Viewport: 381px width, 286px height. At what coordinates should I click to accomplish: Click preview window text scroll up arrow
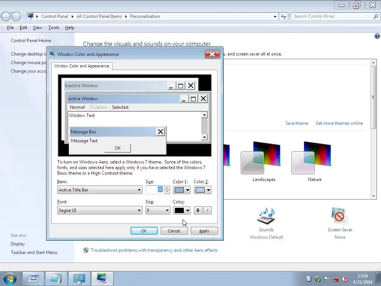coord(204,115)
